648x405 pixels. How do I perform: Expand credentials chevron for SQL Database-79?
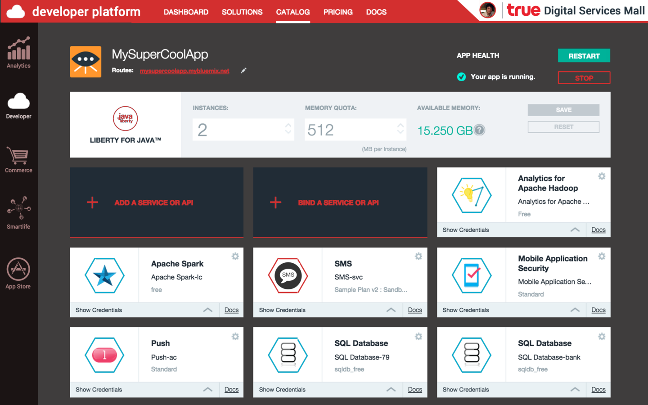[x=391, y=390]
